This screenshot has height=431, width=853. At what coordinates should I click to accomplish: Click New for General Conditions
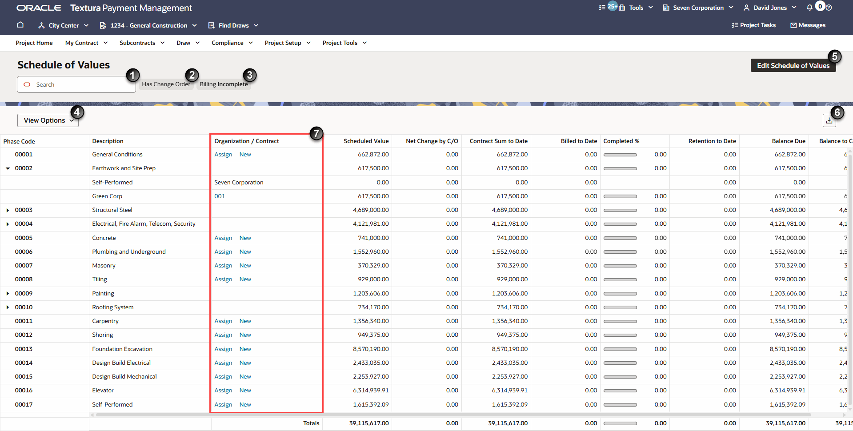(245, 155)
